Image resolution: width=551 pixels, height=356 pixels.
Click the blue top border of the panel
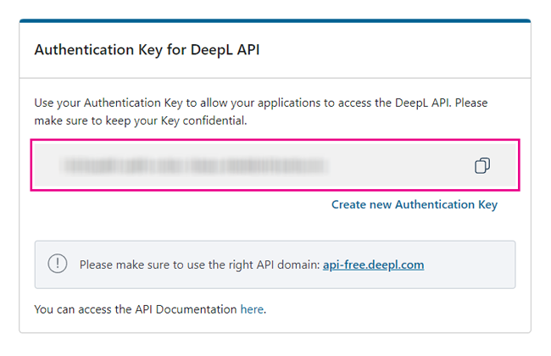pyautogui.click(x=275, y=21)
